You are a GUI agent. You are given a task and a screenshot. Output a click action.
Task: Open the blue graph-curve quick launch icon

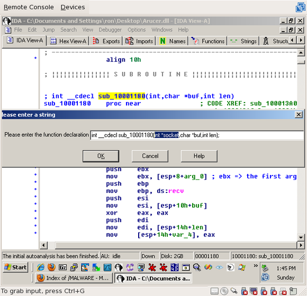(107, 267)
